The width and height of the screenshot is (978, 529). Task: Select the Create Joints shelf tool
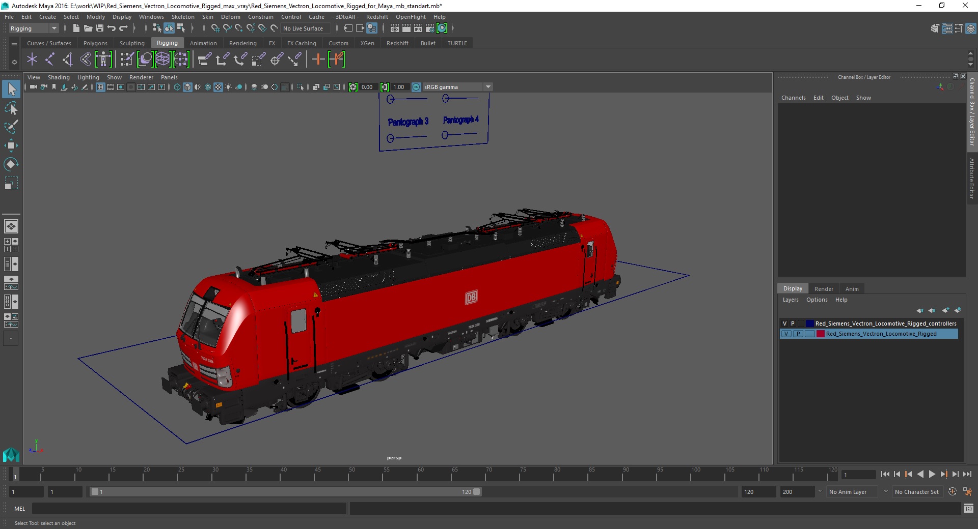tap(50, 60)
